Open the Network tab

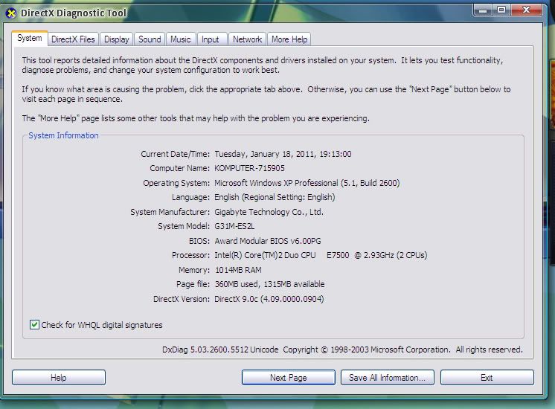248,39
